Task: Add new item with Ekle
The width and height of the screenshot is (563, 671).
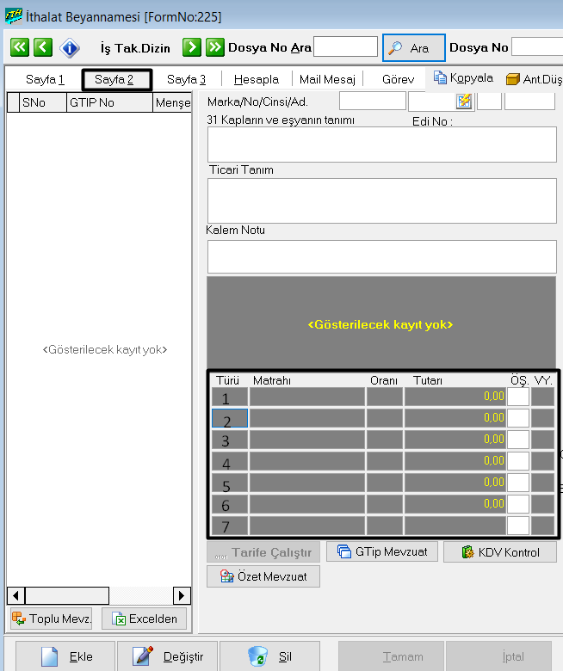Action: pyautogui.click(x=65, y=656)
